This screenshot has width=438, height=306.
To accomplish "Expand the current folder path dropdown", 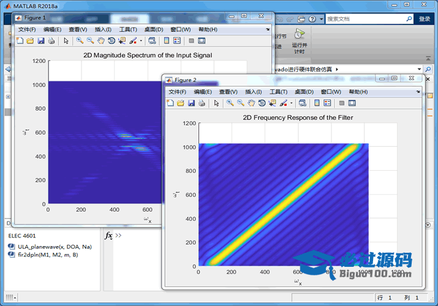I will coord(419,69).
